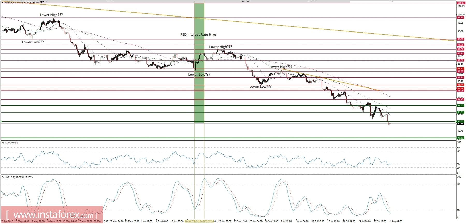Select the green 91.93 price level label

coord(461,138)
